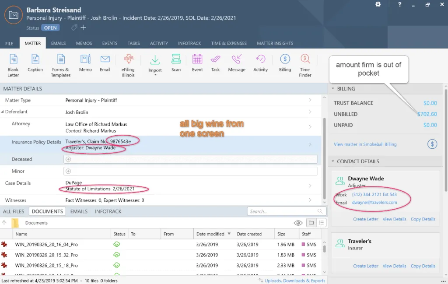Expand Matter Type row chevron
Screen dimensions: 448x284
[310, 100]
